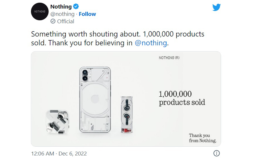The width and height of the screenshot is (257, 159).
Task: Click the NOTHING (R) logo in the image
Action: click(x=169, y=58)
